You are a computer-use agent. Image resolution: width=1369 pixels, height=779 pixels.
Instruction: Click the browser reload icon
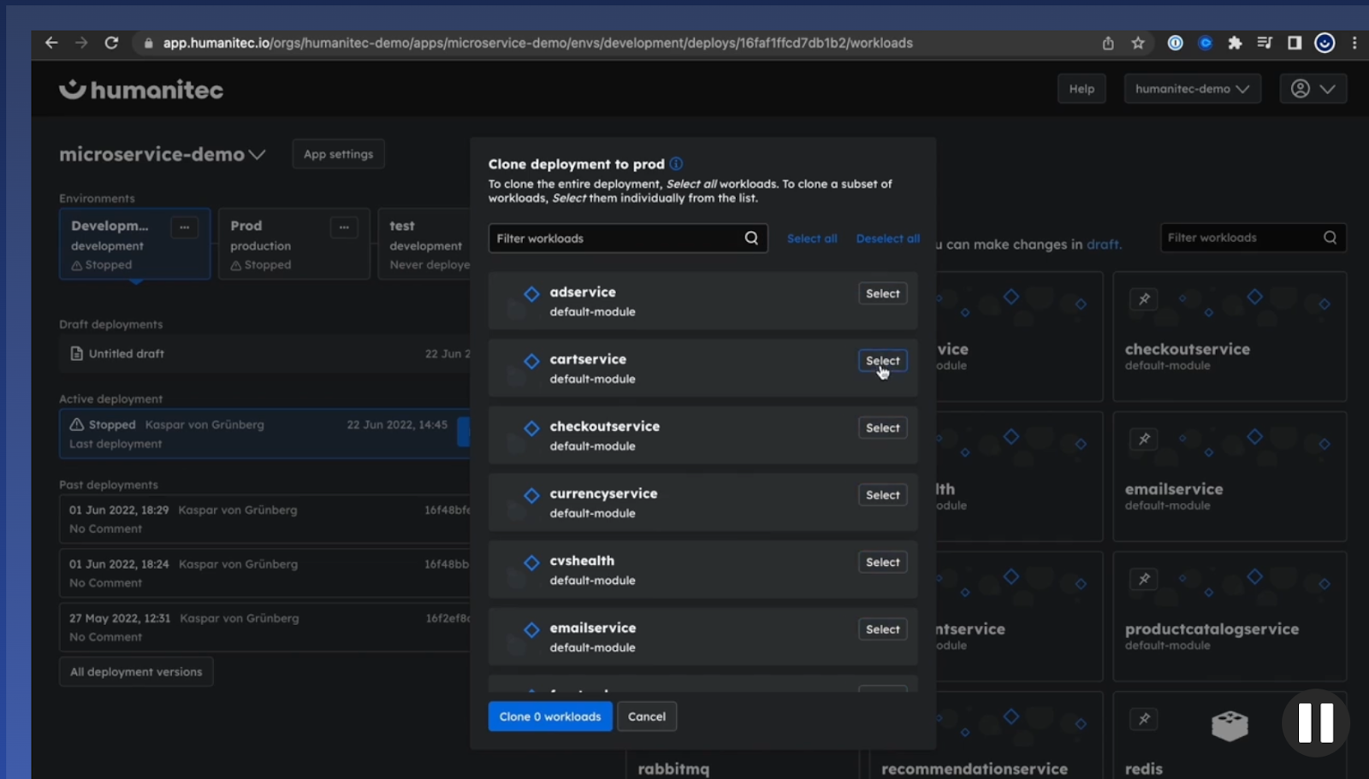111,43
